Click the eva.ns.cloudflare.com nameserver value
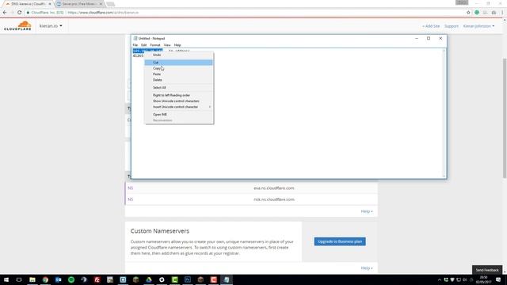This screenshot has width=507, height=285. (x=274, y=188)
